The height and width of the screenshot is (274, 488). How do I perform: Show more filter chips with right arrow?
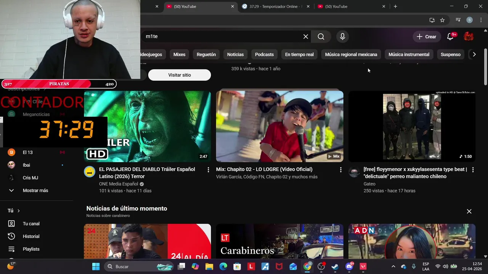(x=474, y=54)
